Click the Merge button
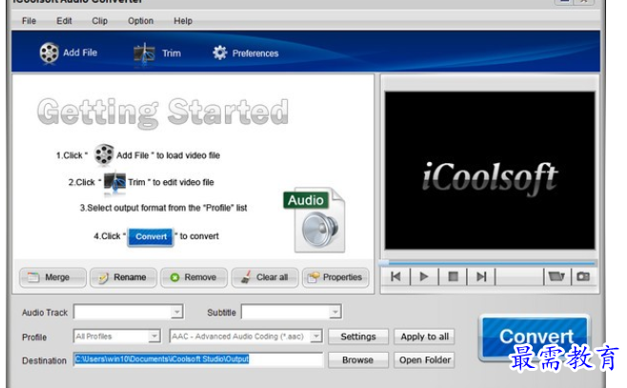627x388 pixels. pyautogui.click(x=52, y=277)
